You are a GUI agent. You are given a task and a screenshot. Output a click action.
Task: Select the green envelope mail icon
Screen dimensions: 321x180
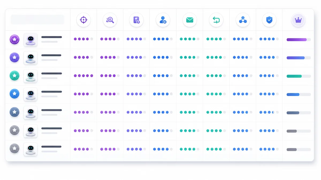pos(190,20)
